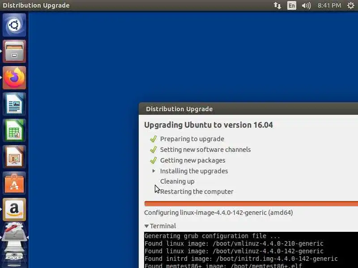Select 'Installing the upgrades' step text
This screenshot has height=268, width=358.
[x=194, y=171]
